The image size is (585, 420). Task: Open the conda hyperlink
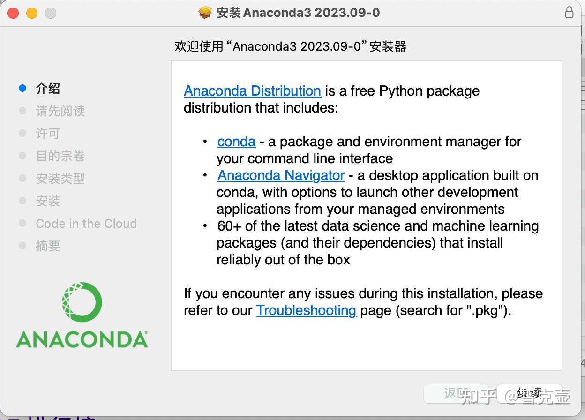(236, 142)
